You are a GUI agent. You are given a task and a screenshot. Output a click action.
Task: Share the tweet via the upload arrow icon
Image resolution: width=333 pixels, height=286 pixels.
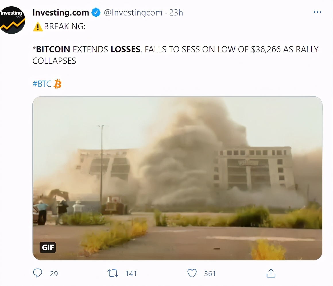coord(271,273)
